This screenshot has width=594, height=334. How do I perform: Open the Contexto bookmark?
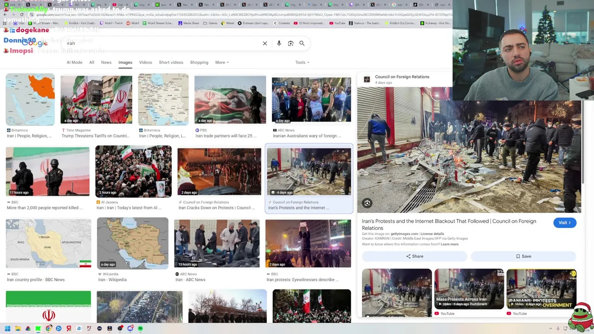(x=282, y=23)
